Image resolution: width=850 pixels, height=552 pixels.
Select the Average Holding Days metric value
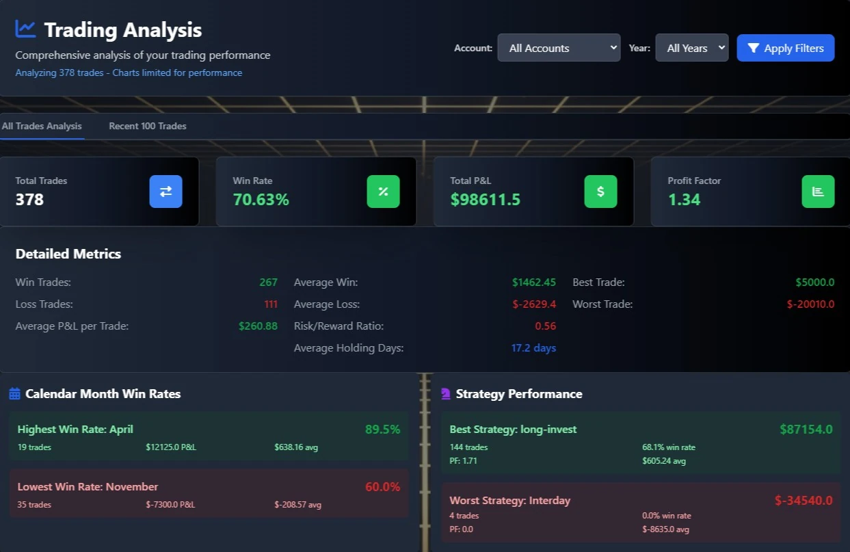coord(534,347)
